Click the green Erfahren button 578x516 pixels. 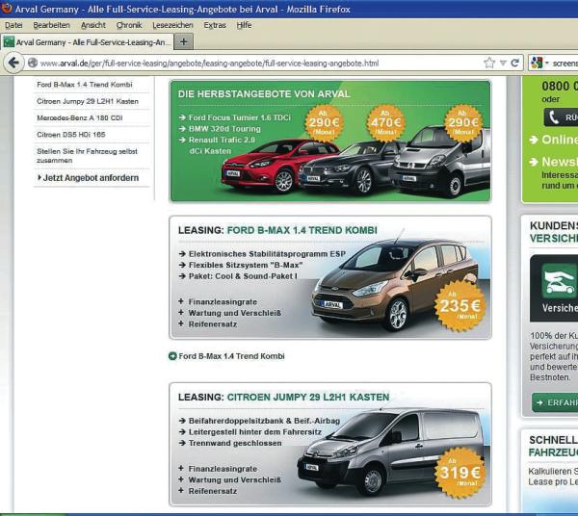point(555,402)
